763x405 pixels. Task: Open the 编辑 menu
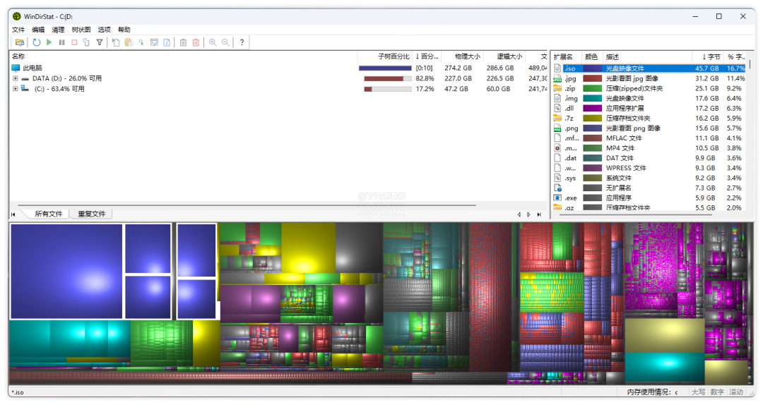click(x=38, y=30)
